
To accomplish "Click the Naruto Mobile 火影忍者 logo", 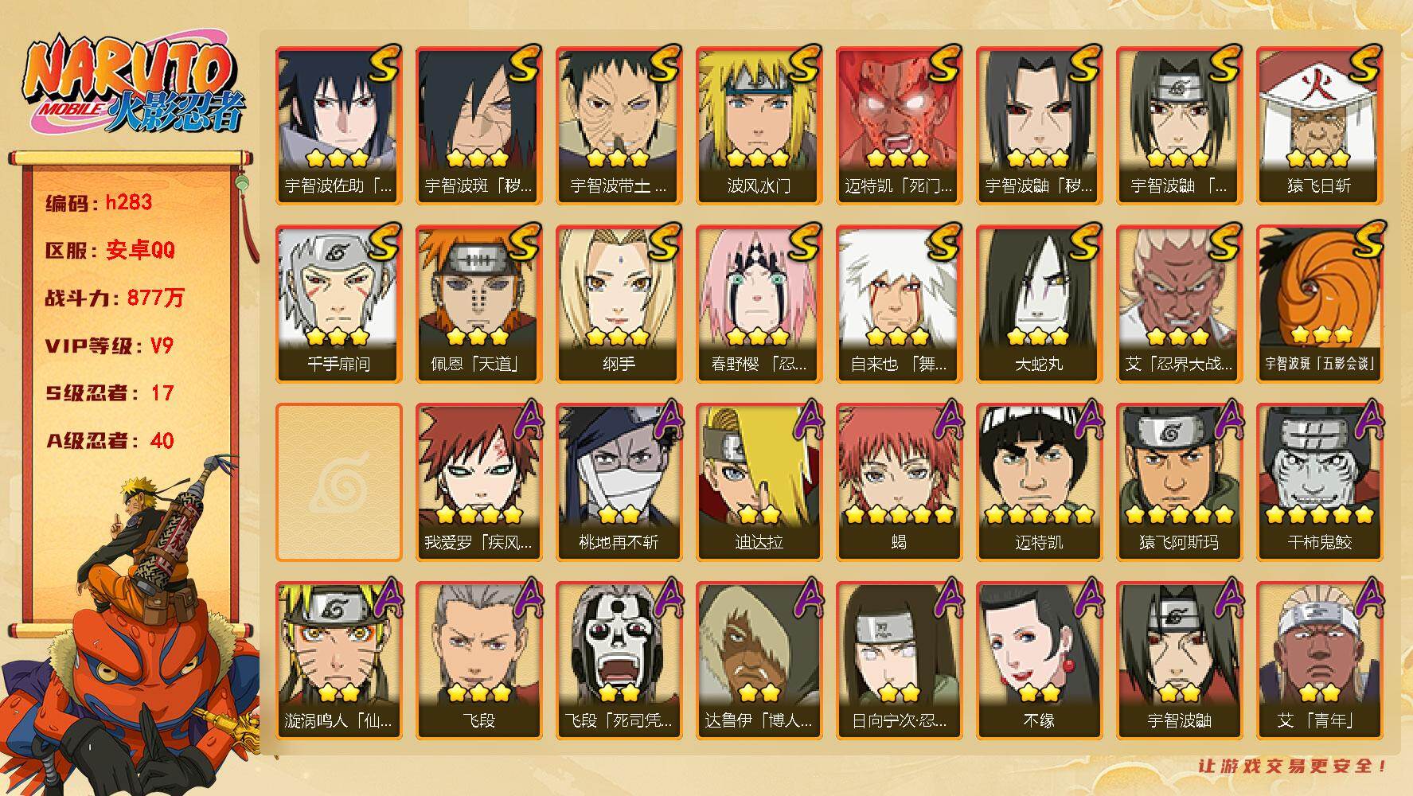I will coord(135,85).
